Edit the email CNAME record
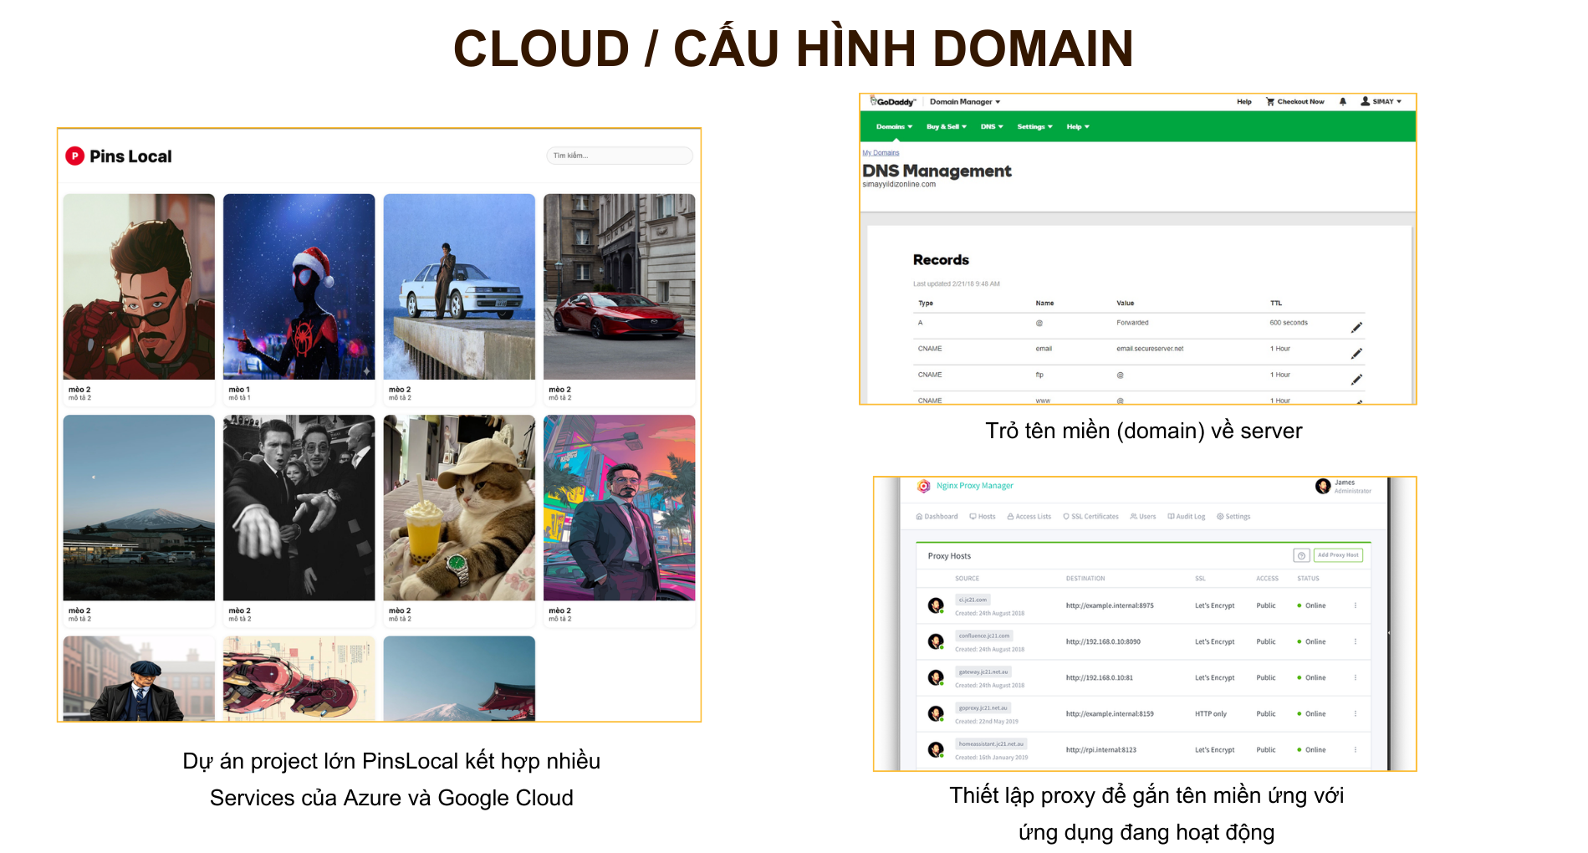Screen dimensions: 1588x853 click(1357, 352)
